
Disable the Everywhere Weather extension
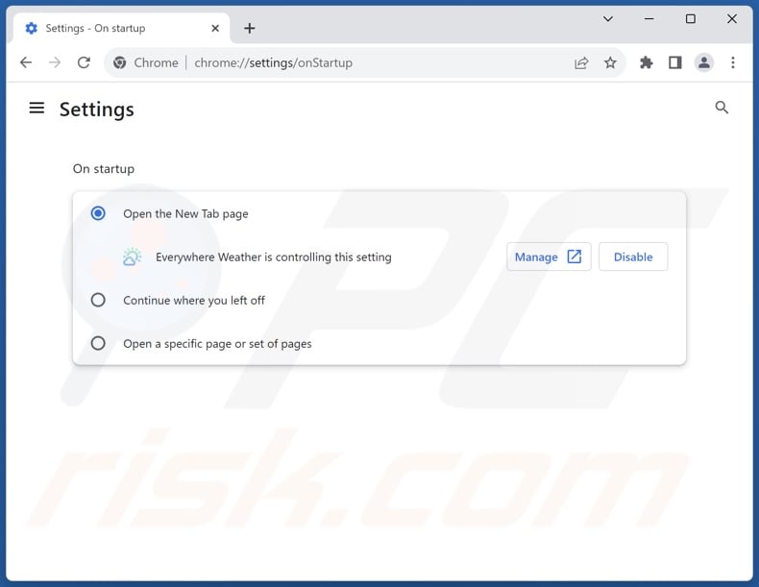[x=633, y=257]
